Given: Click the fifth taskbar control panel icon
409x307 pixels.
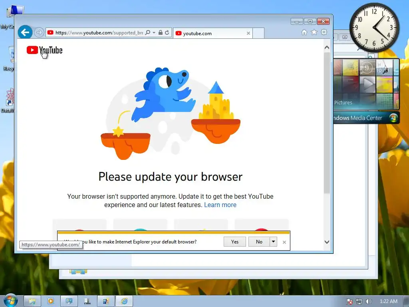Looking at the screenshot, I should (105, 301).
